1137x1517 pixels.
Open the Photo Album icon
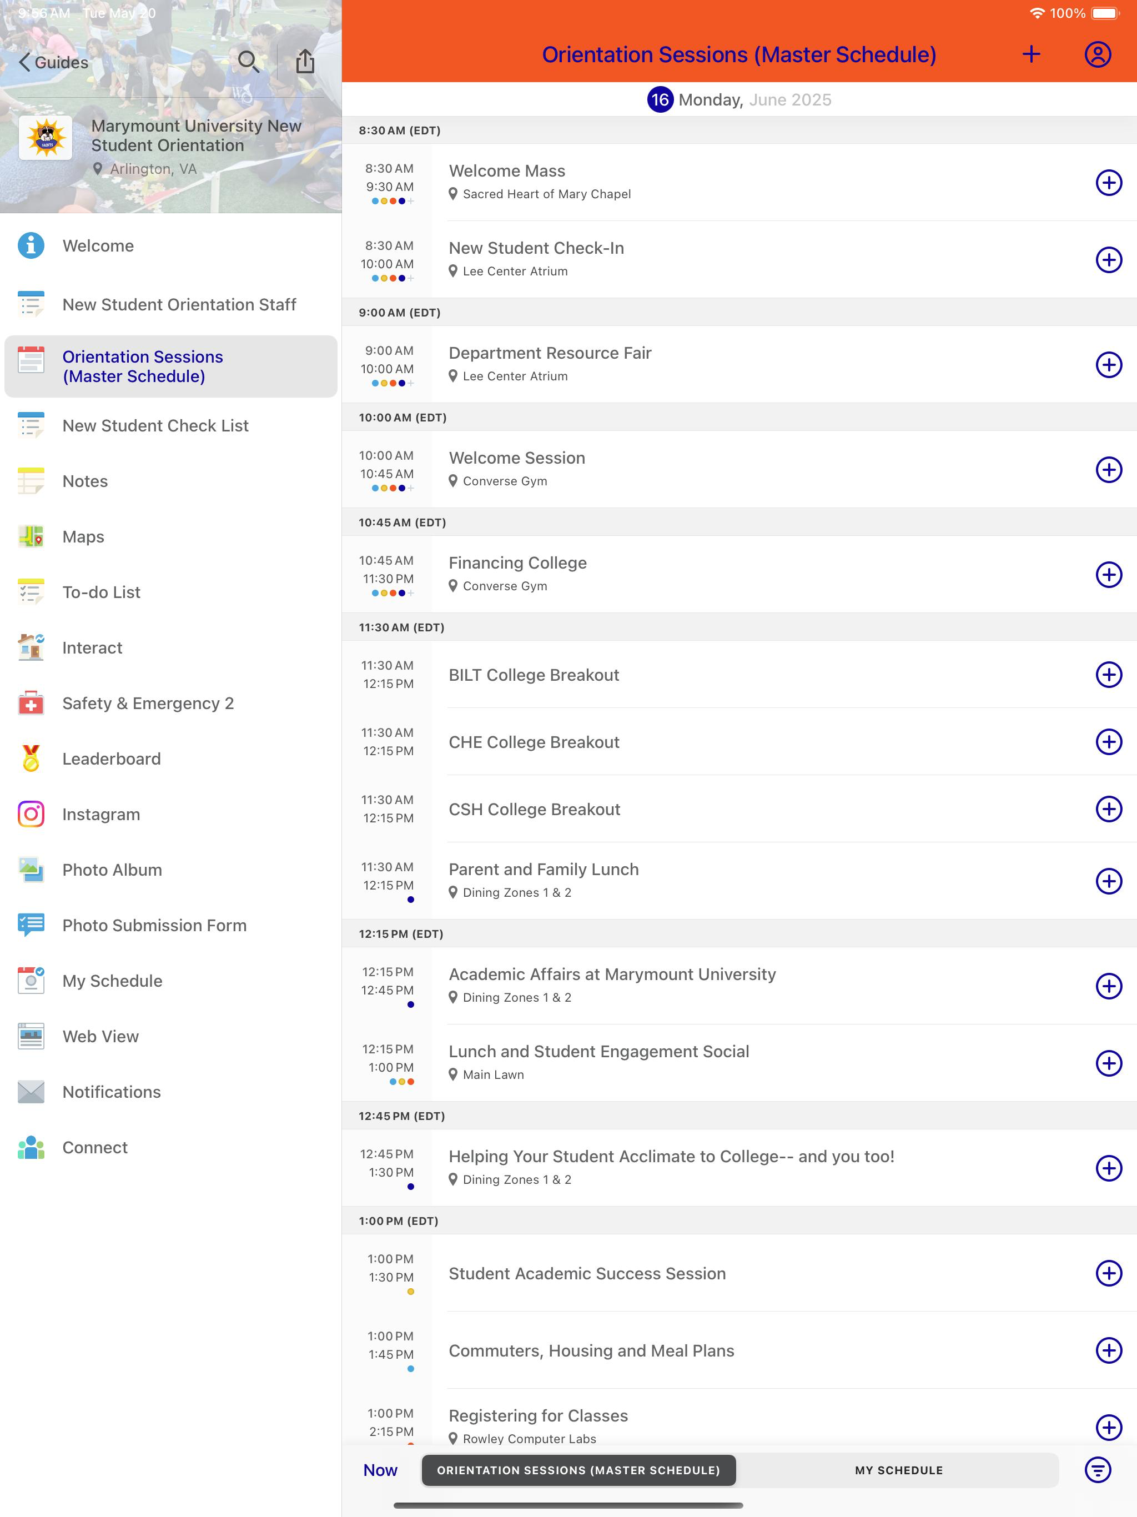click(31, 870)
